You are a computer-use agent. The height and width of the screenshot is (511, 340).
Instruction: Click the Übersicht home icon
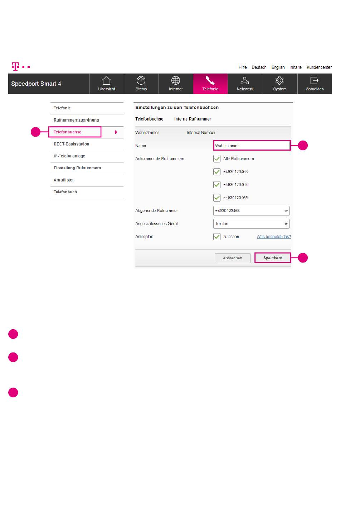[107, 80]
